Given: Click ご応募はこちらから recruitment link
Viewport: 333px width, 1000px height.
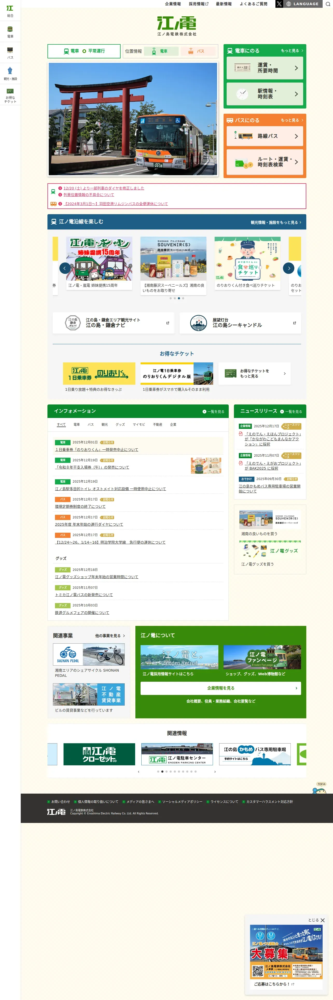Looking at the screenshot, I should point(274,984).
